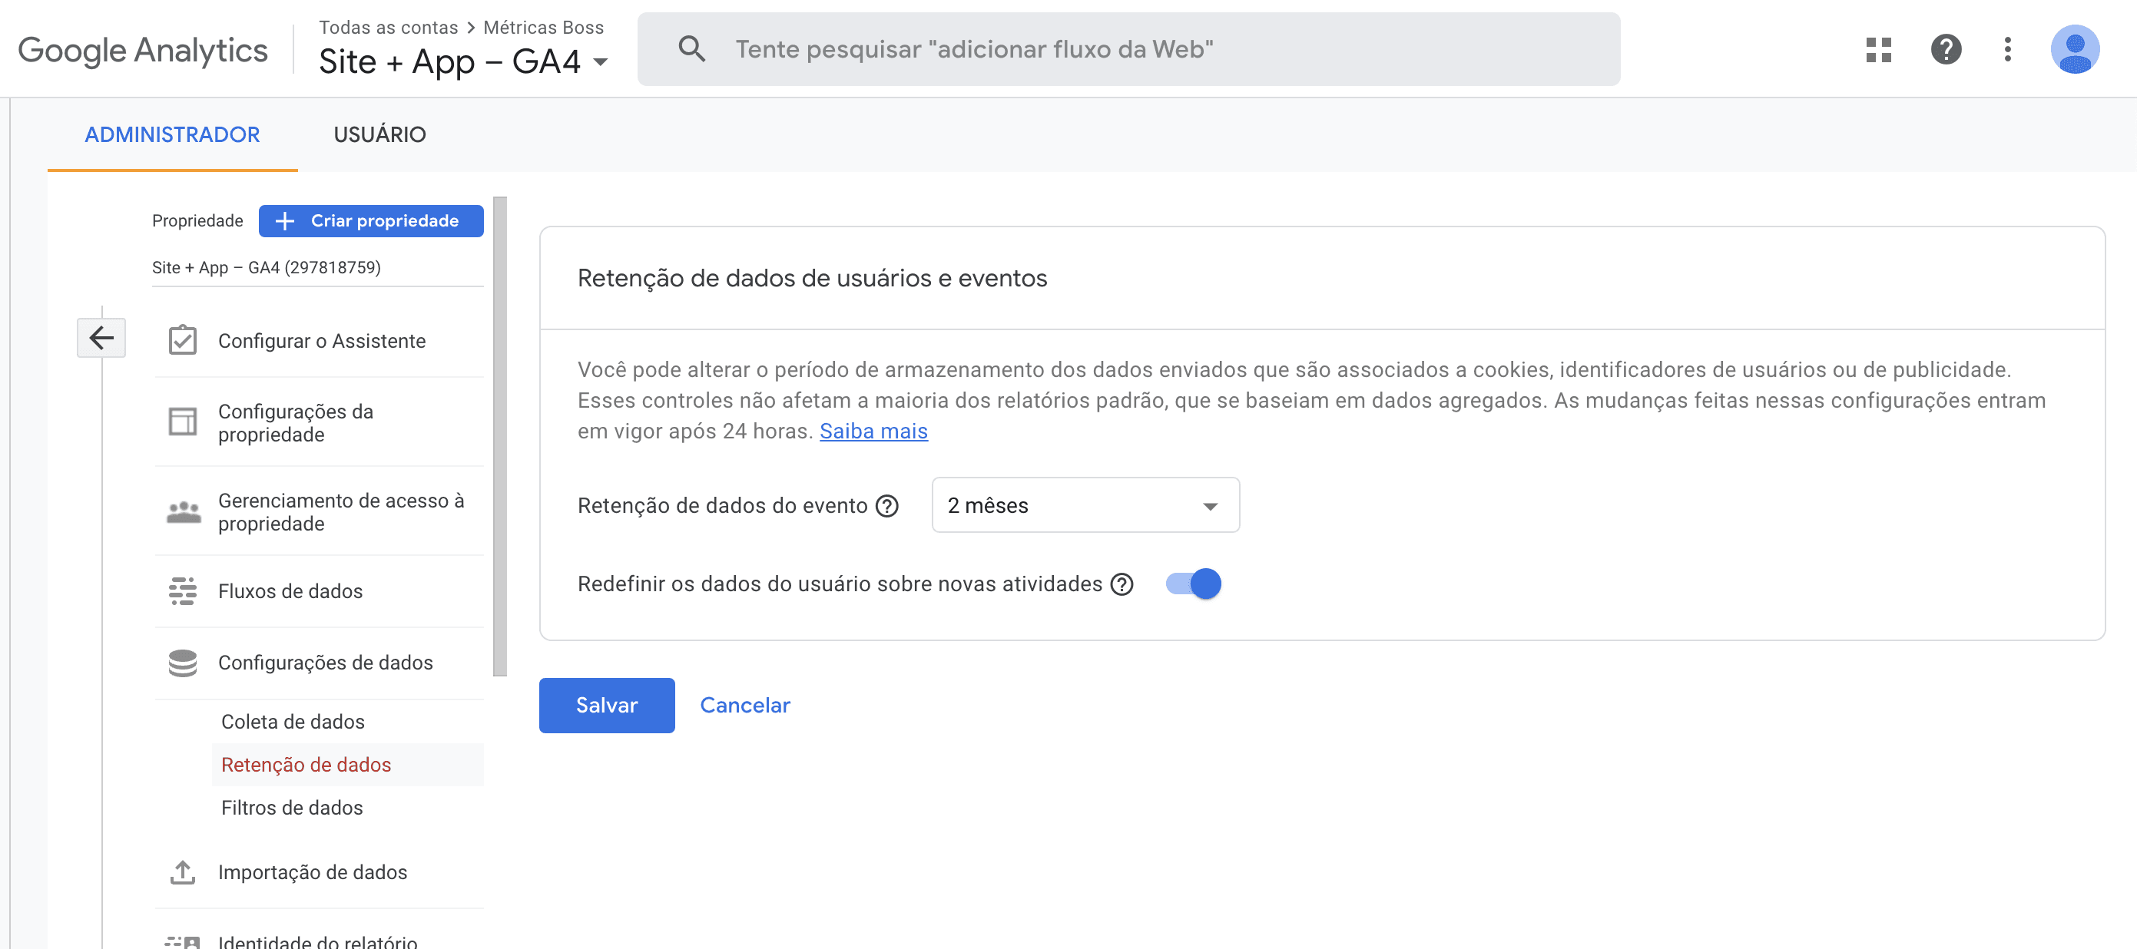Viewport: 2137px width, 949px height.
Task: Switch to the USUÁRIO tab
Action: (x=380, y=134)
